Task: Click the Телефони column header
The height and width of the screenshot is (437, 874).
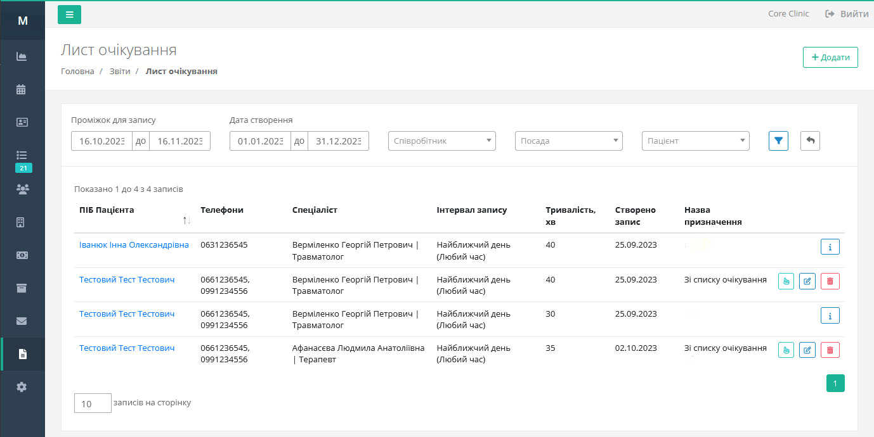Action: pyautogui.click(x=222, y=210)
